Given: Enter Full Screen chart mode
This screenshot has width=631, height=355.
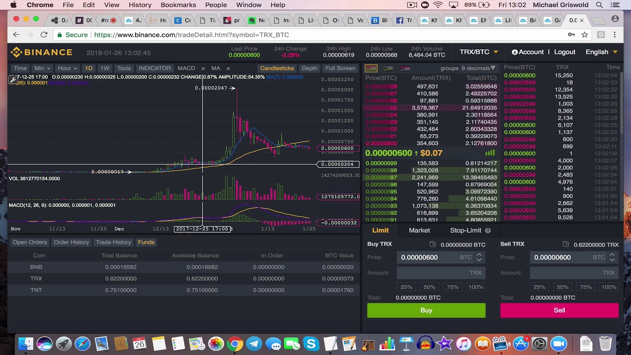Looking at the screenshot, I should tap(340, 69).
